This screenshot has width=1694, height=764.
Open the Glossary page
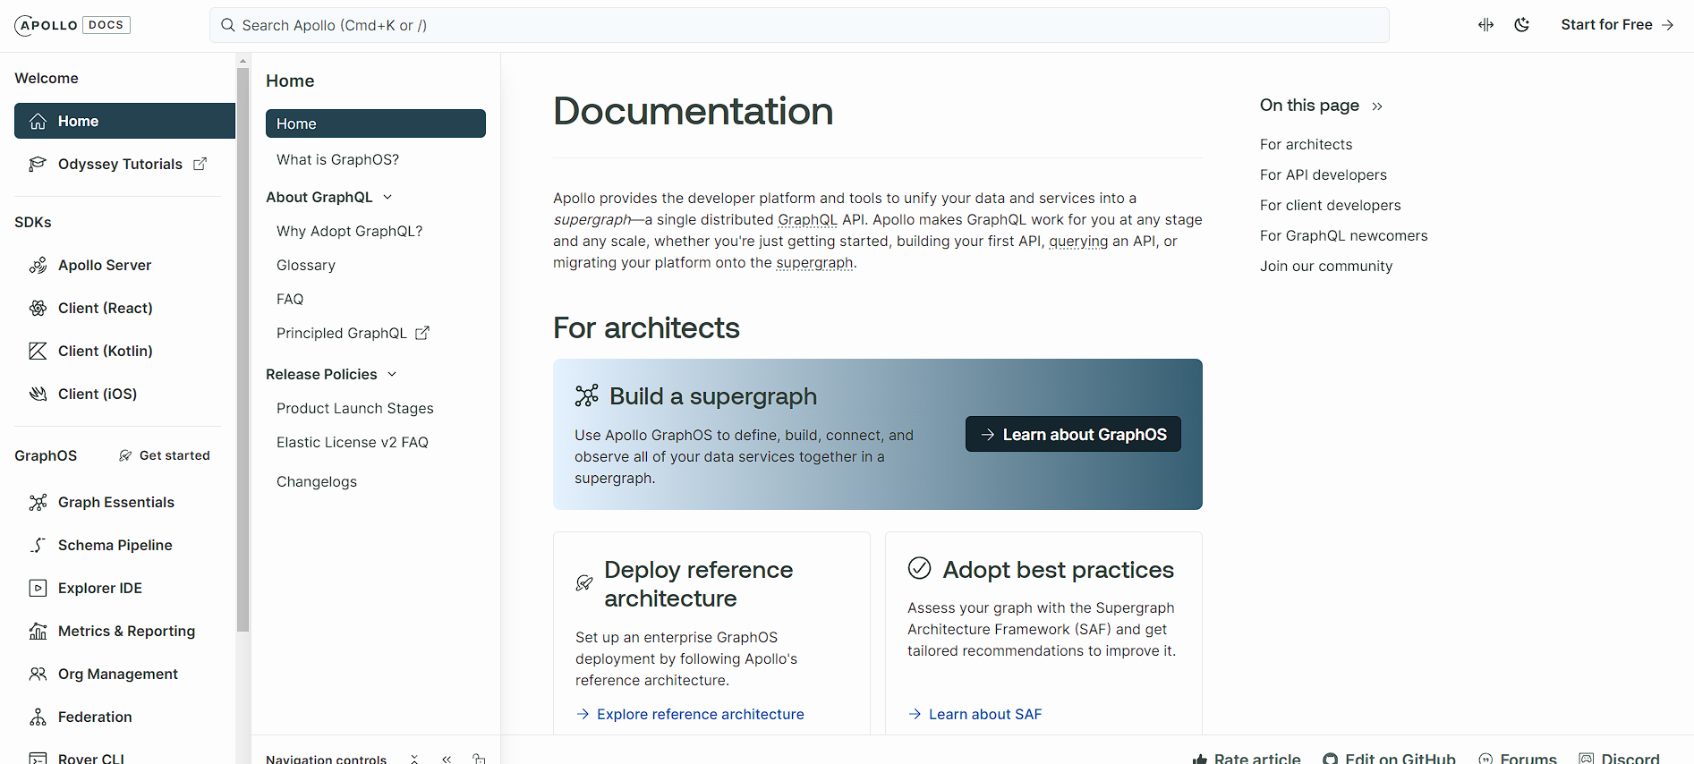(x=306, y=265)
